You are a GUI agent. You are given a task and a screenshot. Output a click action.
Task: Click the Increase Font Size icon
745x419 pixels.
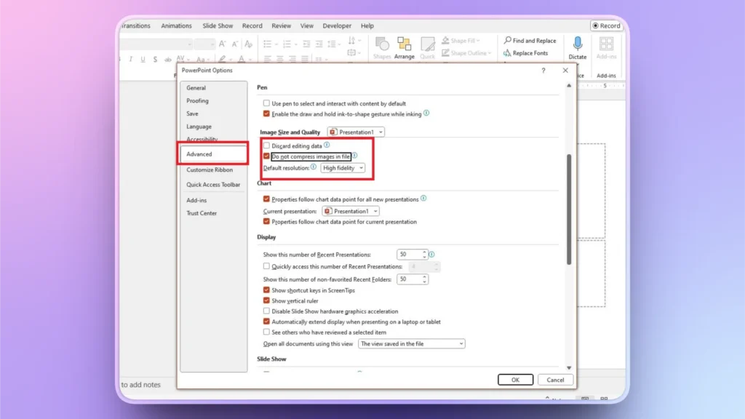pos(223,42)
